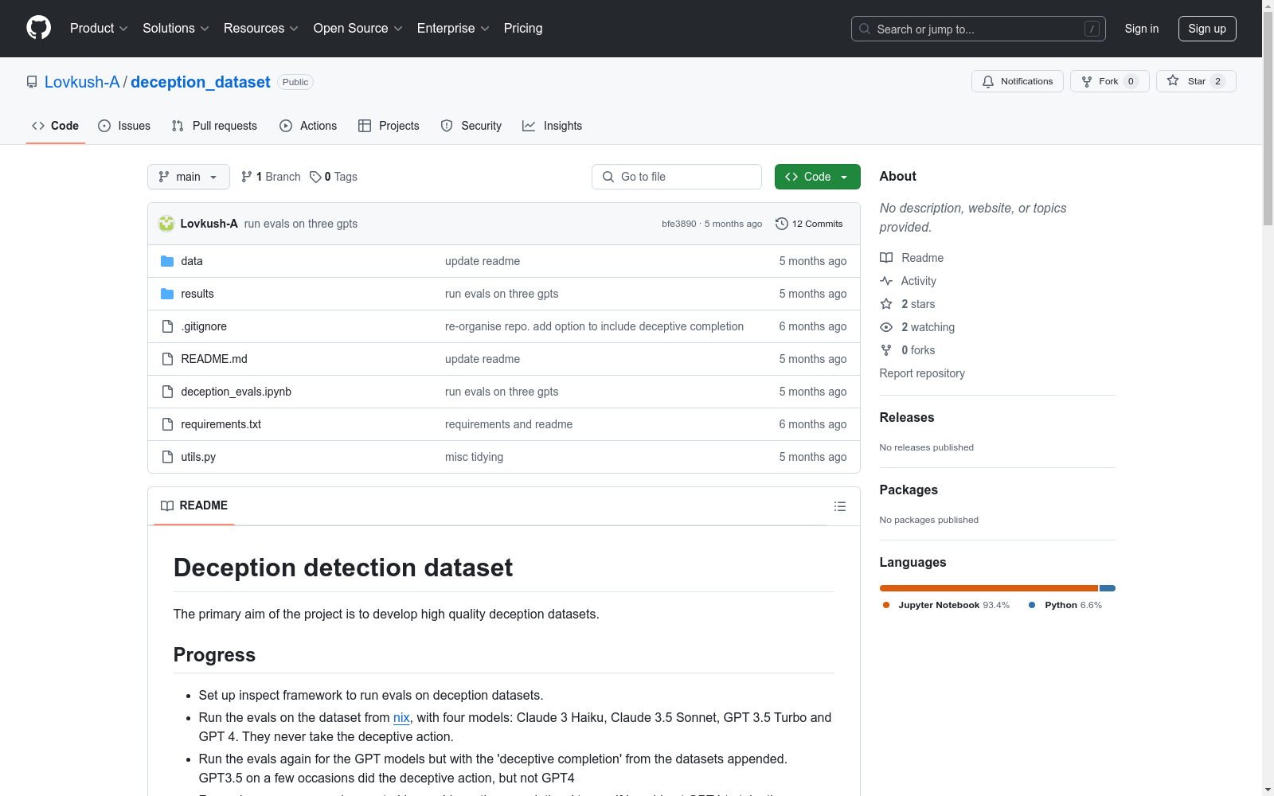Click the data folder icon

pos(167,261)
